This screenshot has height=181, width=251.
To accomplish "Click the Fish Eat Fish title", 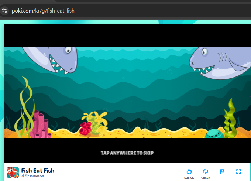I will tap(38, 171).
